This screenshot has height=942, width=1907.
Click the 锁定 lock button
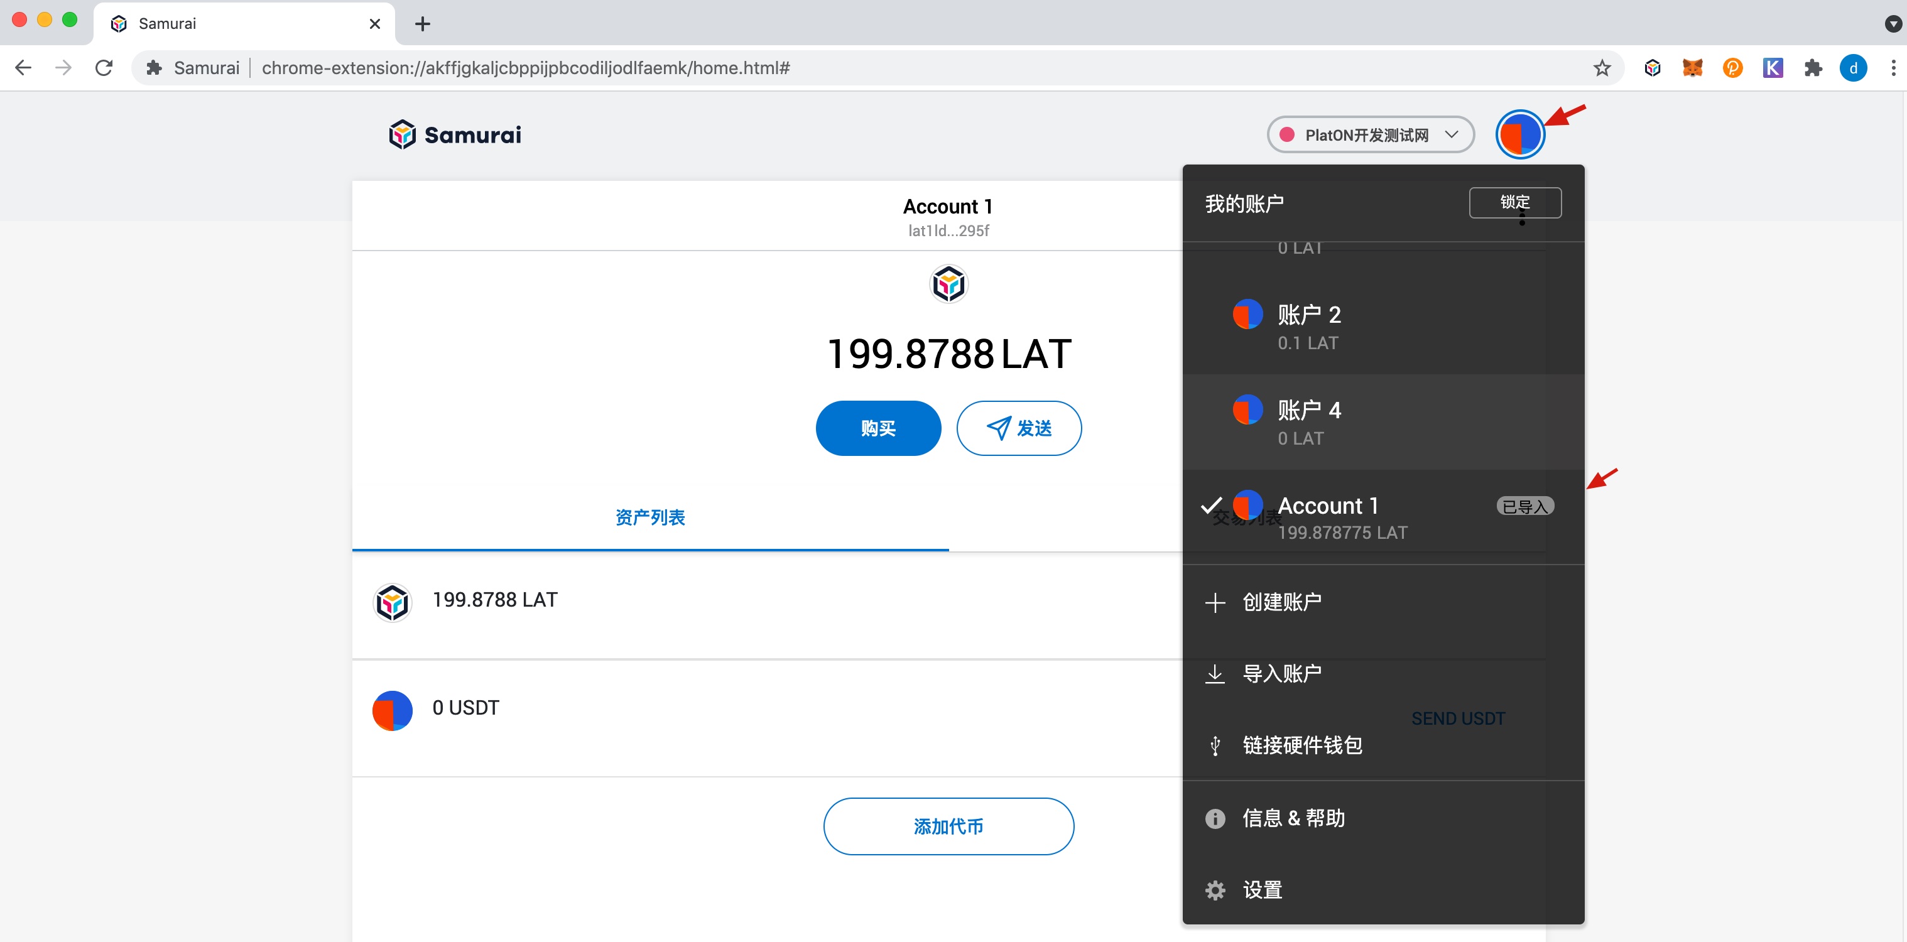[1514, 202]
